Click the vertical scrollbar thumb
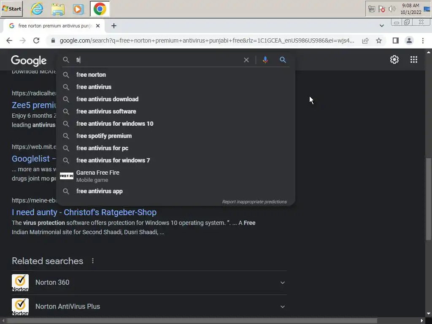Viewport: 432px width, 324px height. [x=429, y=199]
